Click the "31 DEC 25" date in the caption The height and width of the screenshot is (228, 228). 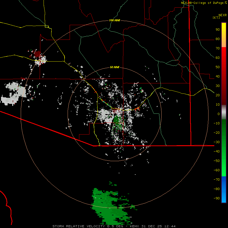[x=152, y=226]
